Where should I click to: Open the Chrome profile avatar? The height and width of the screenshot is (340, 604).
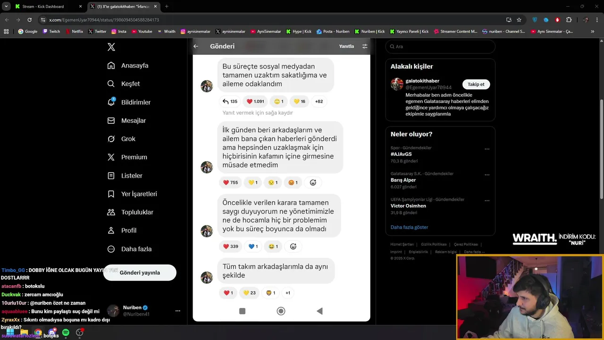(586, 20)
